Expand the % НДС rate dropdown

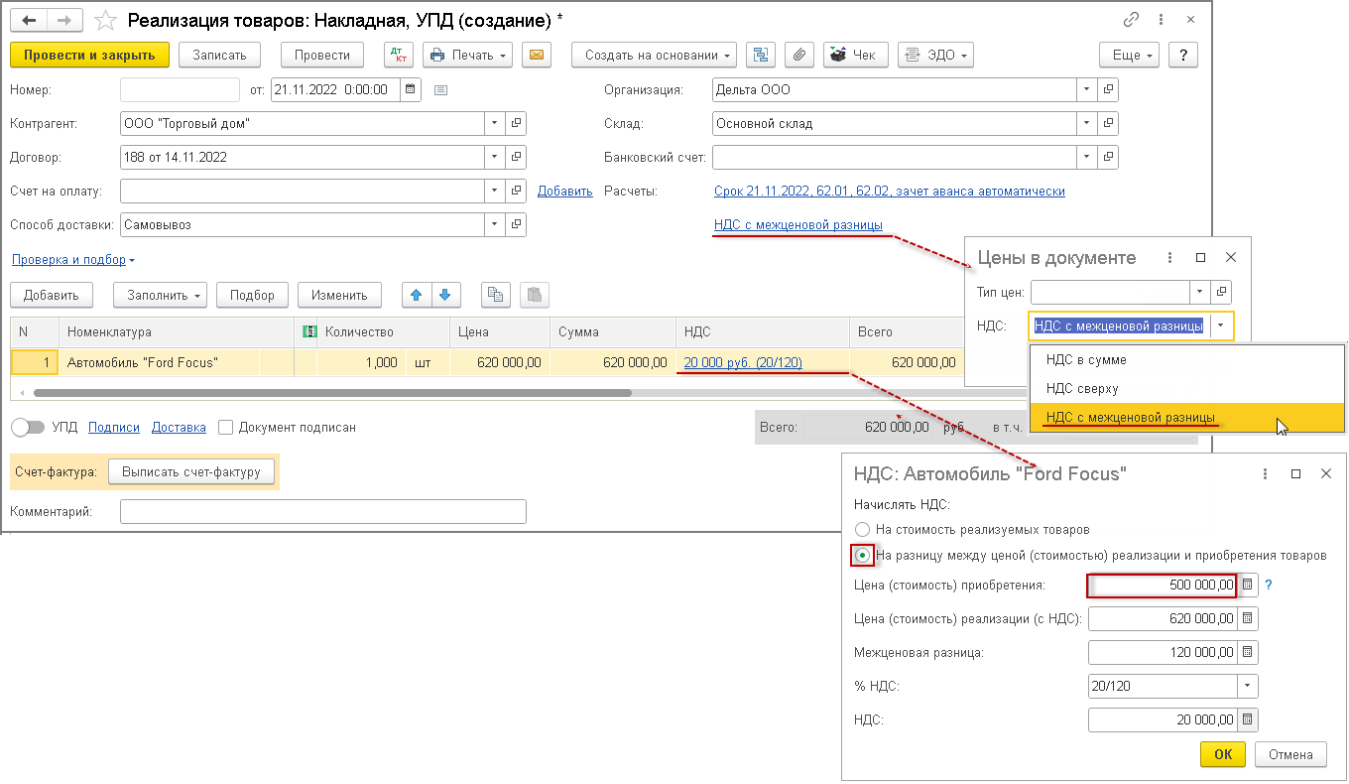pyautogui.click(x=1247, y=686)
